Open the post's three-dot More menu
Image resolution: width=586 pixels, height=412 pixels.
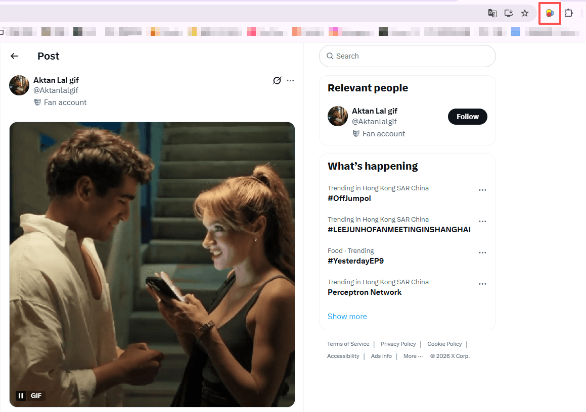pos(290,80)
